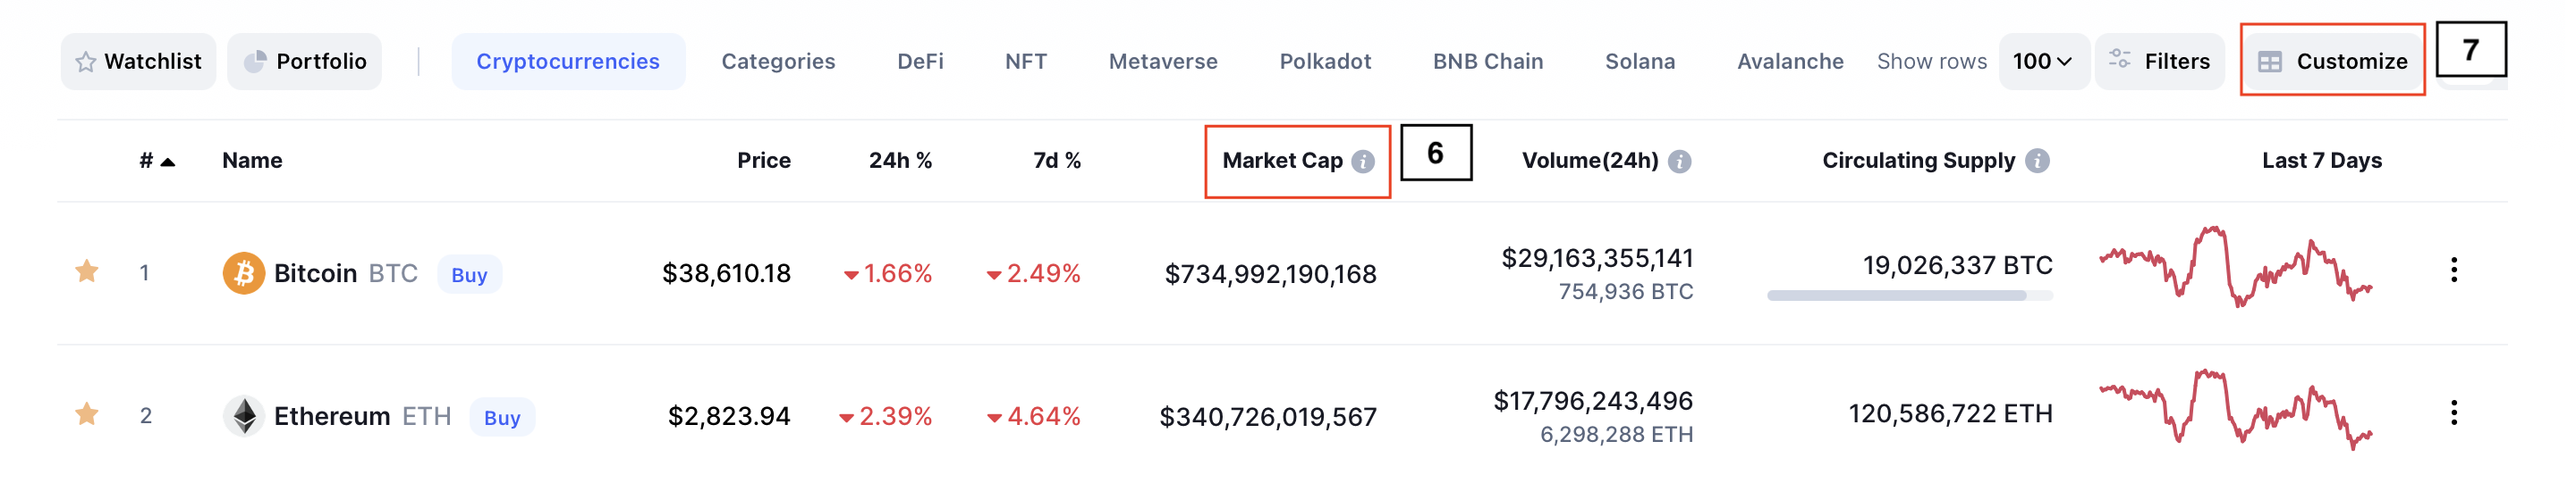Click the Volume(24h) info icon
Viewport: 2576px width, 483px height.
click(1680, 162)
